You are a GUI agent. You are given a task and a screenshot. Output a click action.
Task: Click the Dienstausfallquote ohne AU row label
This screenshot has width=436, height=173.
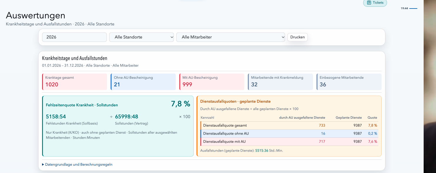tap(226, 134)
